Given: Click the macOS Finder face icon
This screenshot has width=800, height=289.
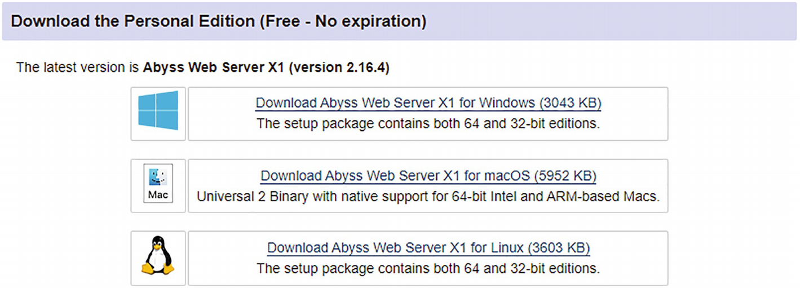Looking at the screenshot, I should pyautogui.click(x=158, y=178).
